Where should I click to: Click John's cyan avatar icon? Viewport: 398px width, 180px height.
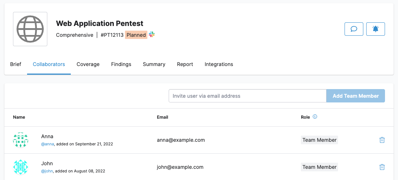21,167
